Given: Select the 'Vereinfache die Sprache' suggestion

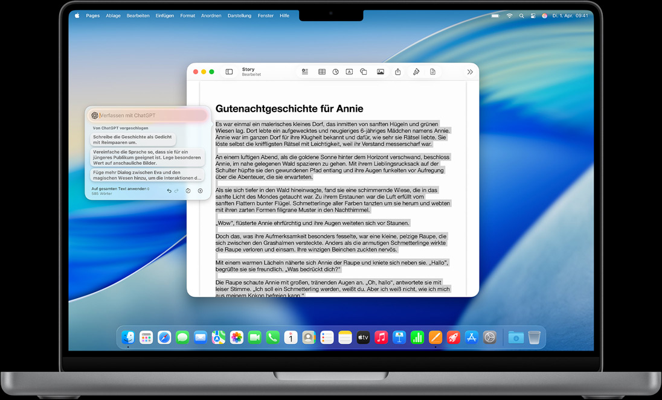Looking at the screenshot, I should coord(146,157).
